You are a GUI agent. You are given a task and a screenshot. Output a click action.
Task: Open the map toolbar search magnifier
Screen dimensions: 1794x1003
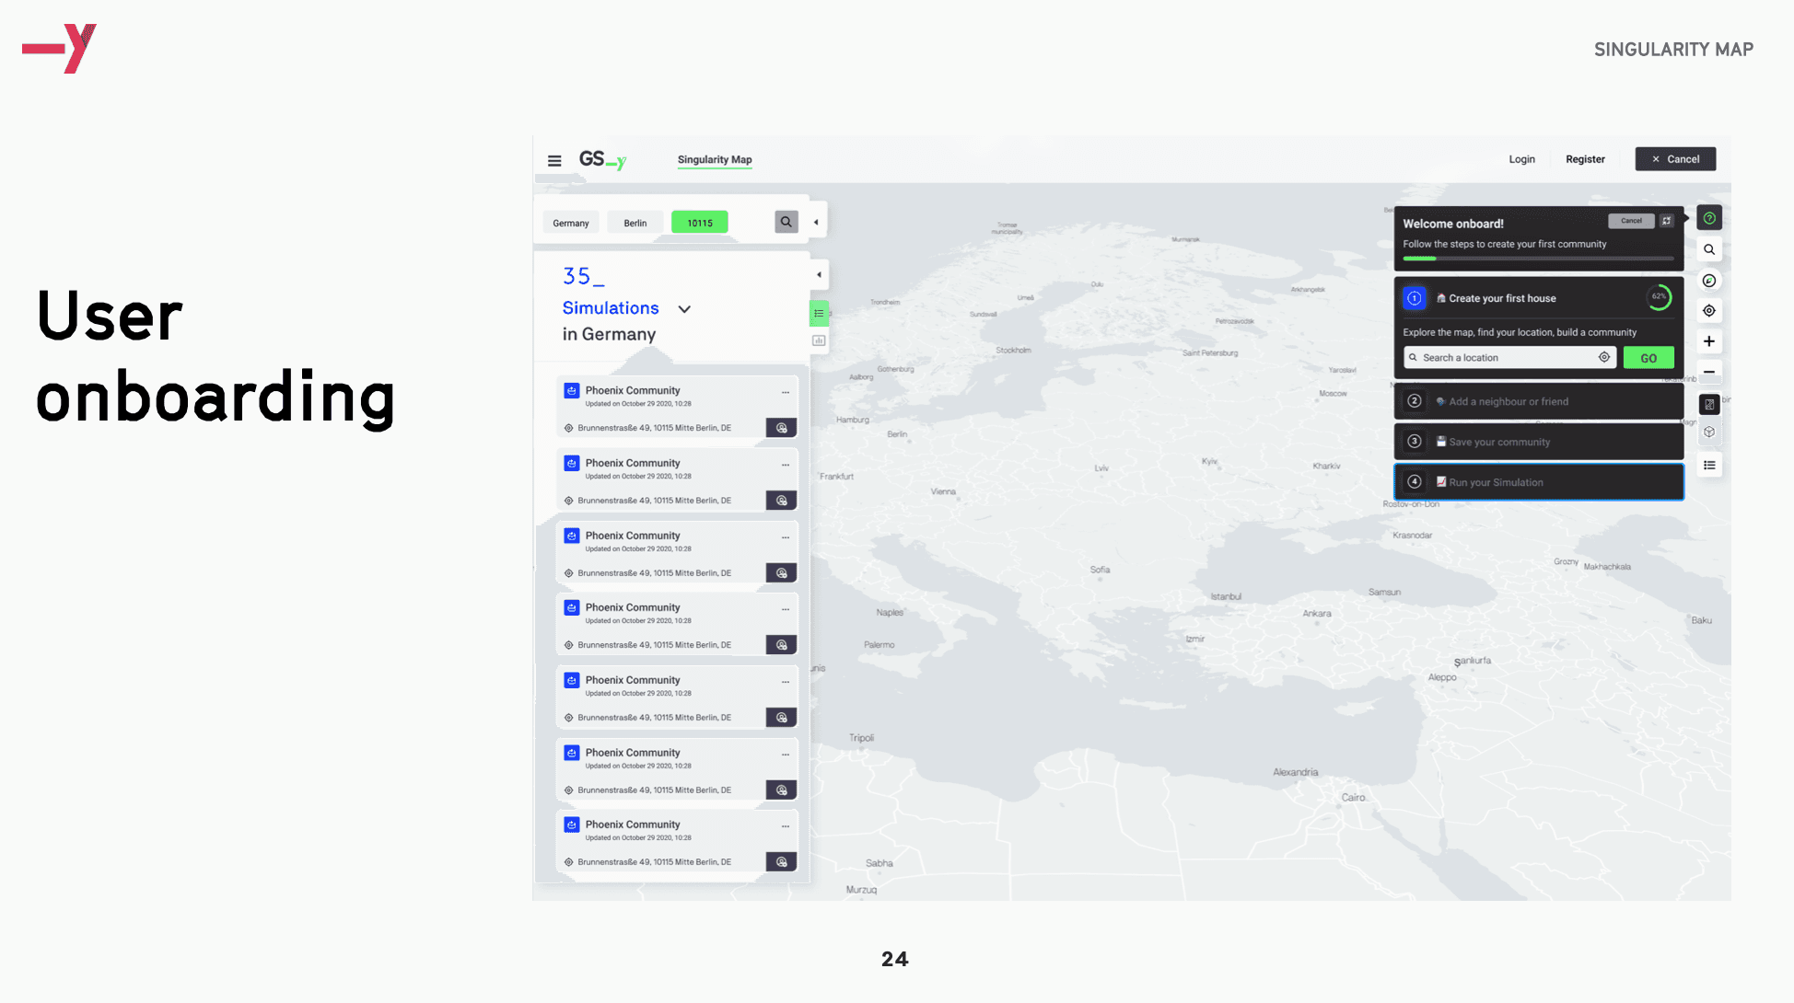click(x=1709, y=249)
